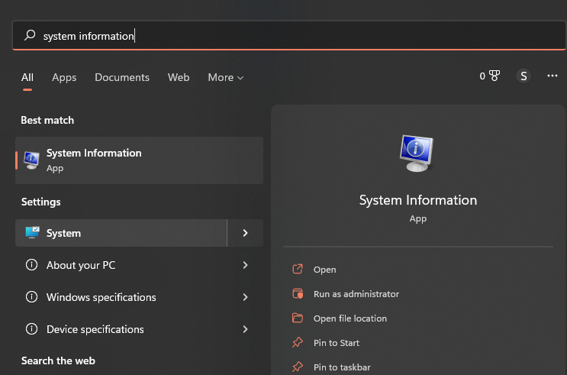
Task: Click the rewards trophy icon
Action: click(494, 76)
